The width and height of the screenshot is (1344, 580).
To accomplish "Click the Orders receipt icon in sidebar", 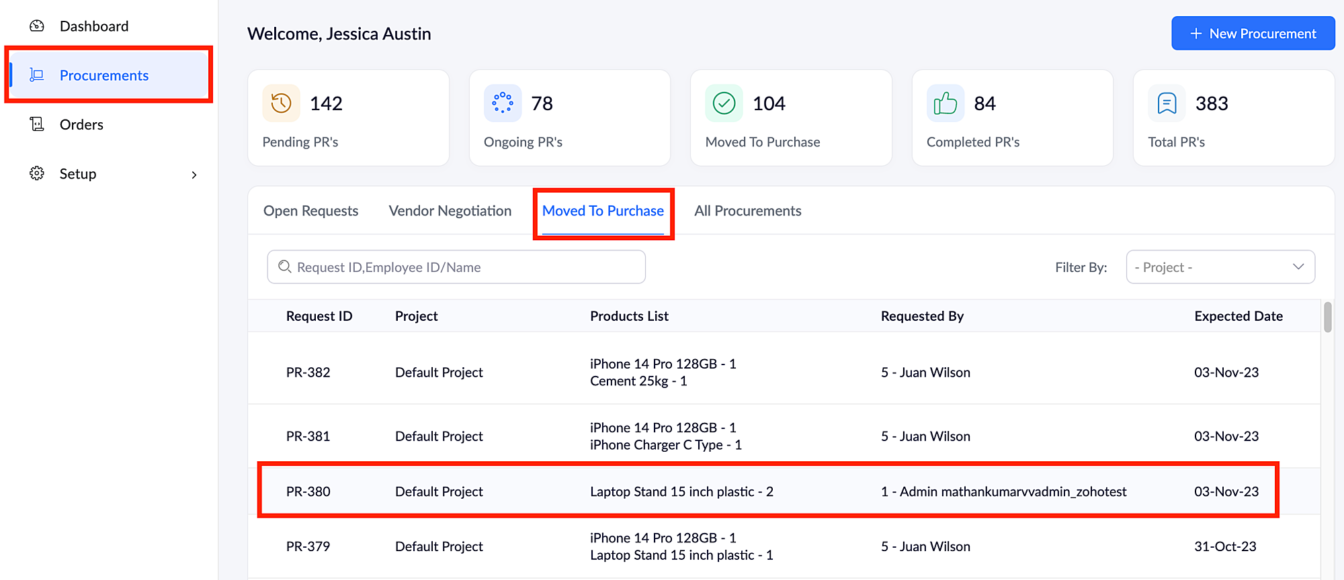I will (x=37, y=124).
